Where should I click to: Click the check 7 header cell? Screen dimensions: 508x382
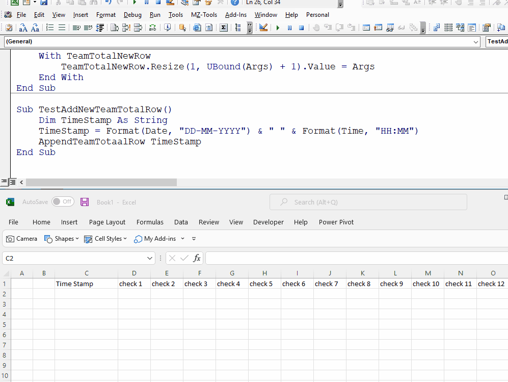click(330, 284)
